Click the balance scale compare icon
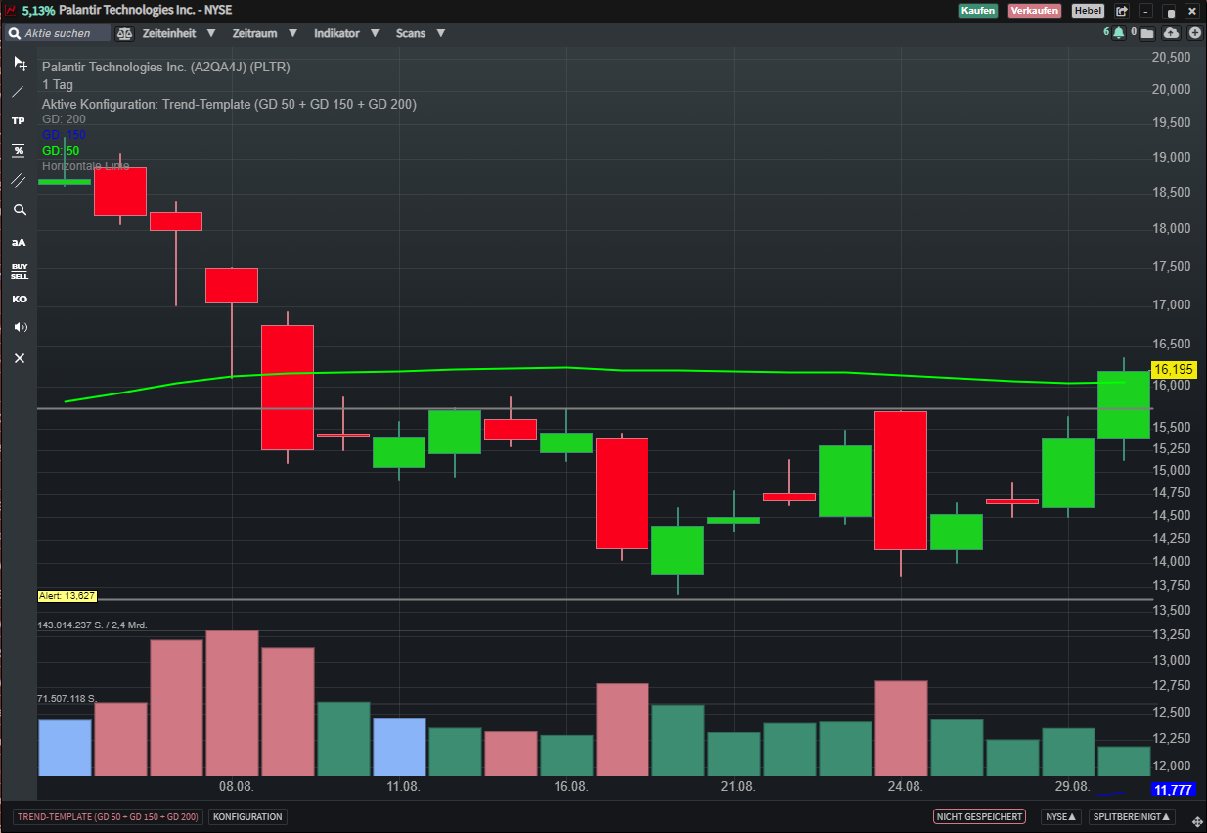1207x833 pixels. point(124,33)
